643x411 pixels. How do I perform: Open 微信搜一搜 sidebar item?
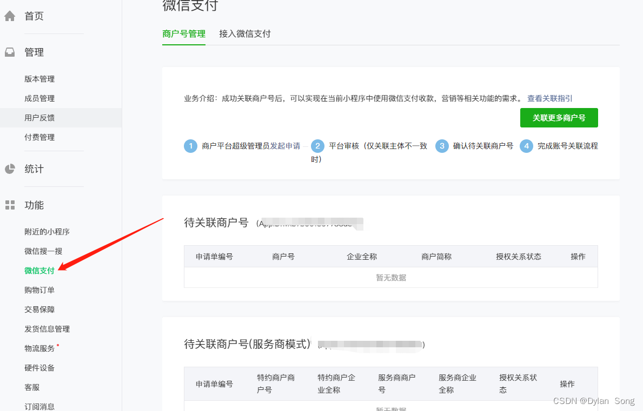43,251
